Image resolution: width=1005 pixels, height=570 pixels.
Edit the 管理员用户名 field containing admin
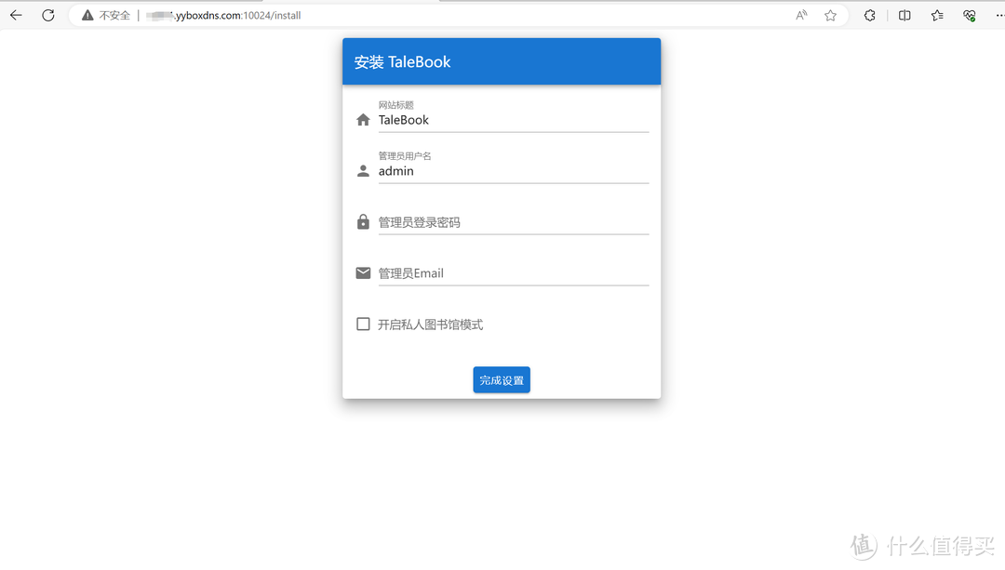click(x=514, y=171)
